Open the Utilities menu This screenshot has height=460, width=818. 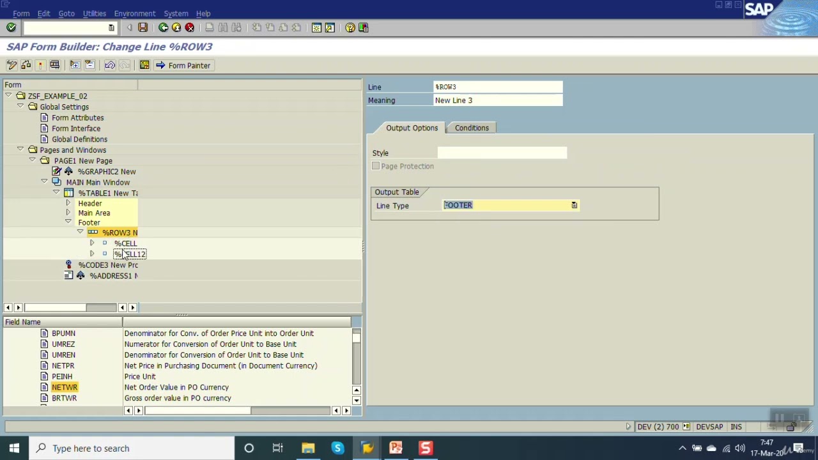pyautogui.click(x=95, y=13)
